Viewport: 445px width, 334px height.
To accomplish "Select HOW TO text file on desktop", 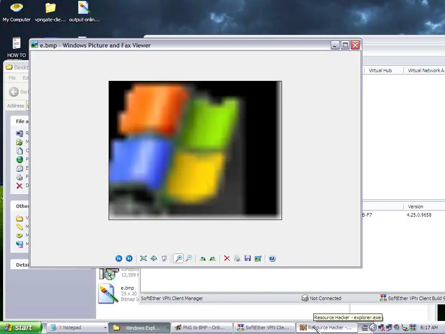I will pos(17,48).
